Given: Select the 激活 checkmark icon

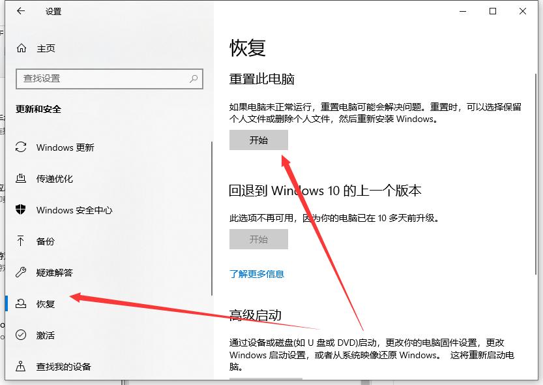Looking at the screenshot, I should click(21, 335).
